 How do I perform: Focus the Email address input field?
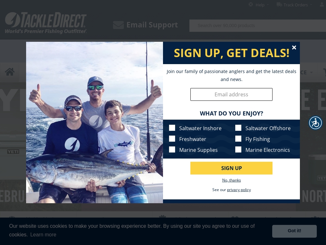[231, 94]
